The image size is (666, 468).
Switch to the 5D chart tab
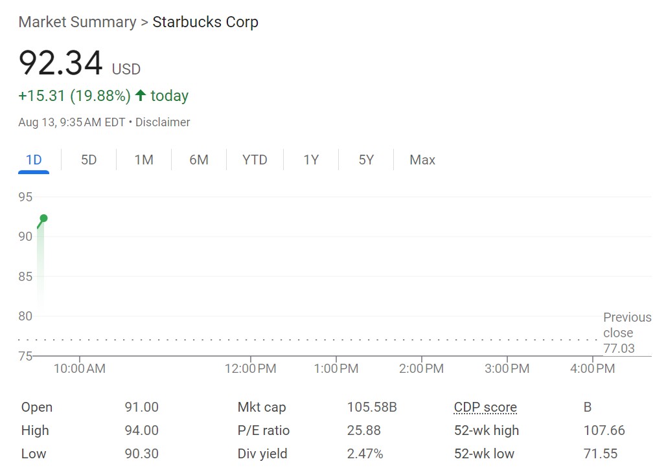click(89, 160)
